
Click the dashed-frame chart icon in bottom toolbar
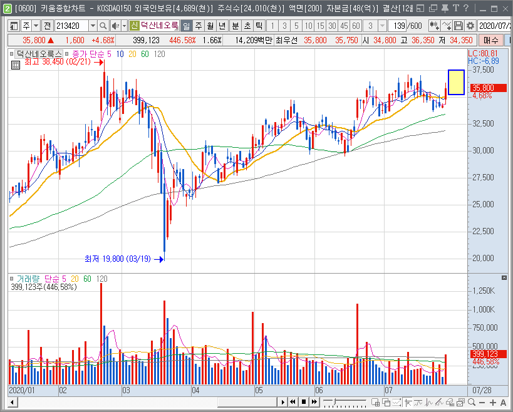click(x=397, y=402)
